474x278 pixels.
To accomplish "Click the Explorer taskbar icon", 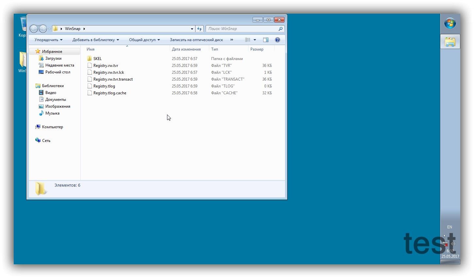I will tap(450, 42).
